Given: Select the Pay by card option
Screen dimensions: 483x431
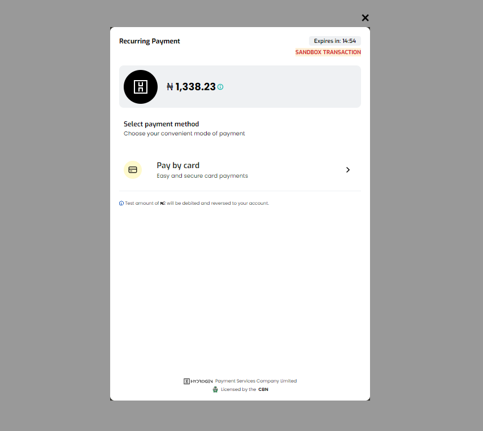Looking at the screenshot, I should pos(240,170).
